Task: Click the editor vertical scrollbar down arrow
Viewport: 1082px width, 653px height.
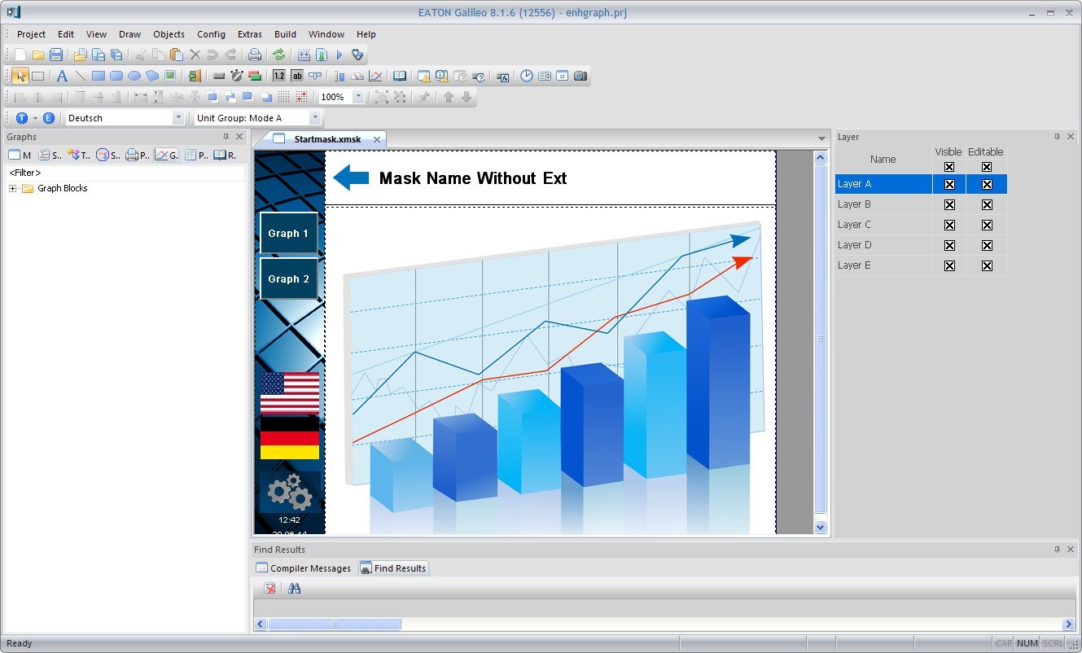Action: point(821,528)
